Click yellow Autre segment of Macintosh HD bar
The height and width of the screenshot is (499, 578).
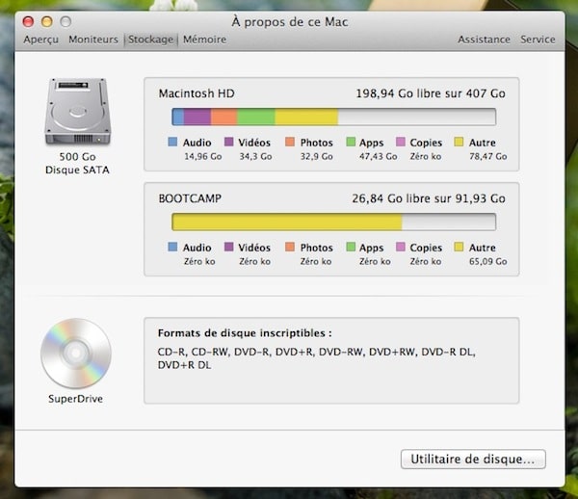coord(306,117)
